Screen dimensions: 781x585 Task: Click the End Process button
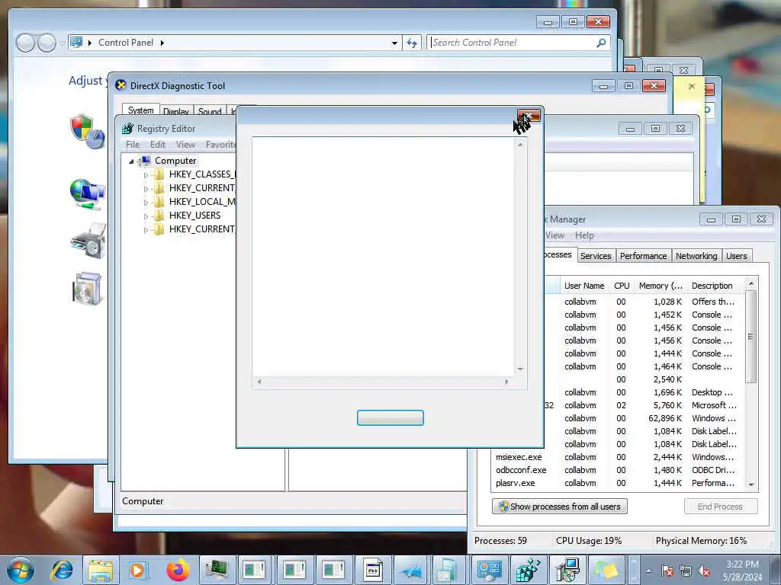coord(720,507)
